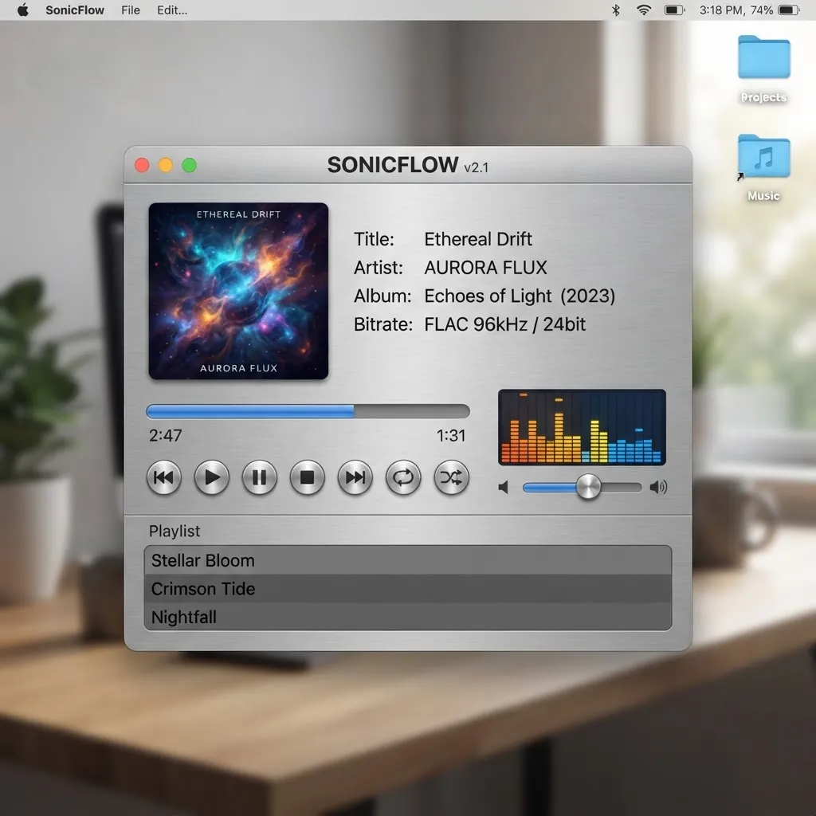Mute audio via the low-volume speaker icon
Image resolution: width=816 pixels, height=816 pixels.
tap(504, 488)
